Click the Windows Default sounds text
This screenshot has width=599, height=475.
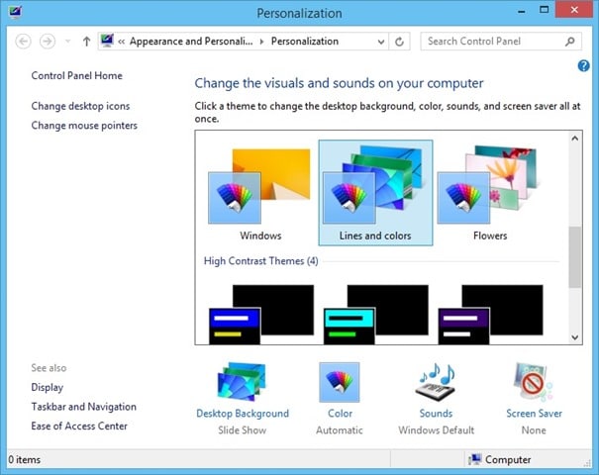(437, 430)
